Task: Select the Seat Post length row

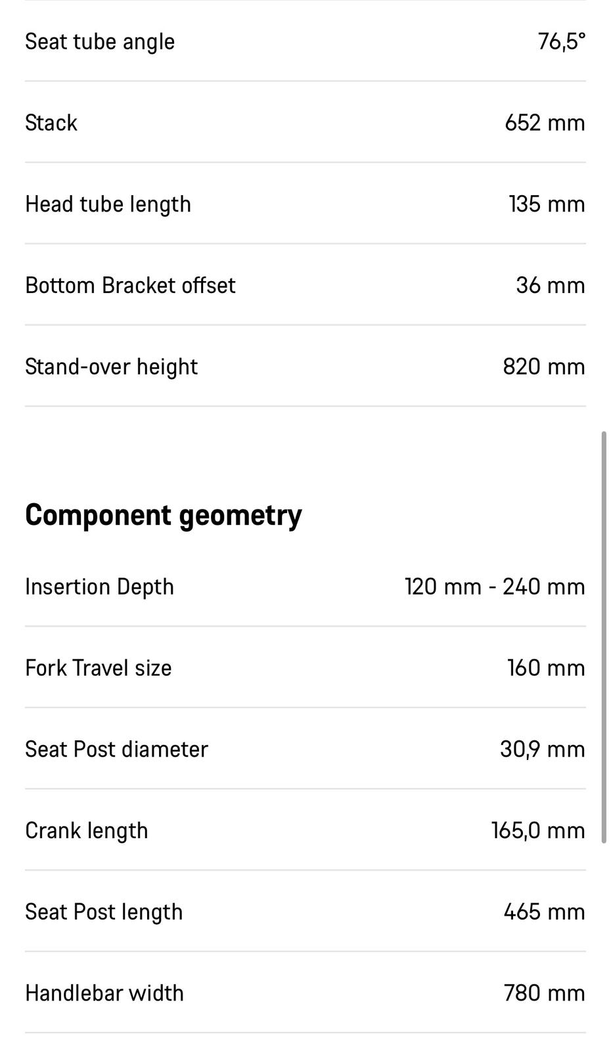Action: tap(305, 912)
